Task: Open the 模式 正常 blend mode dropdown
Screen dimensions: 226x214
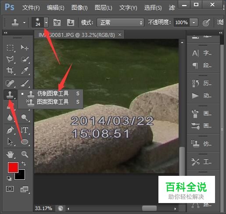Action: click(120, 22)
